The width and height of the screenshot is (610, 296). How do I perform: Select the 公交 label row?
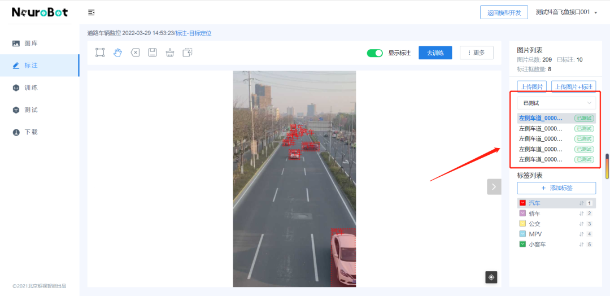[556, 224]
